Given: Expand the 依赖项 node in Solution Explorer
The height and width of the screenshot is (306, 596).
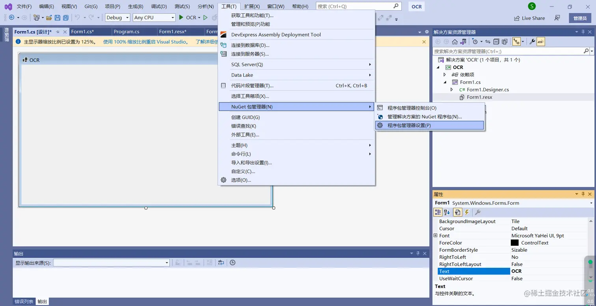Looking at the screenshot, I should pyautogui.click(x=445, y=75).
